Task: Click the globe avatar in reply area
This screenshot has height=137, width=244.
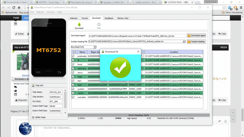Action: pos(25,129)
